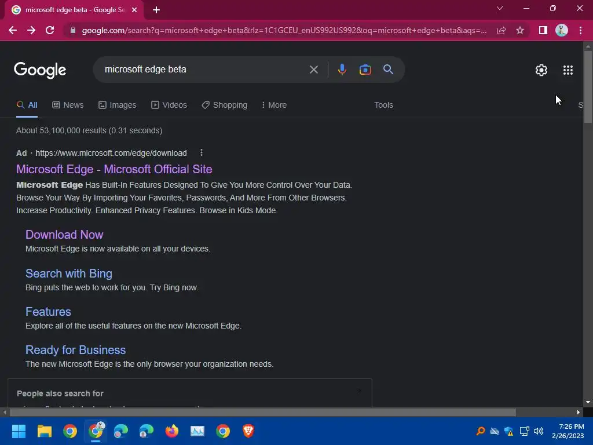Dismiss the People also search for box

359,391
